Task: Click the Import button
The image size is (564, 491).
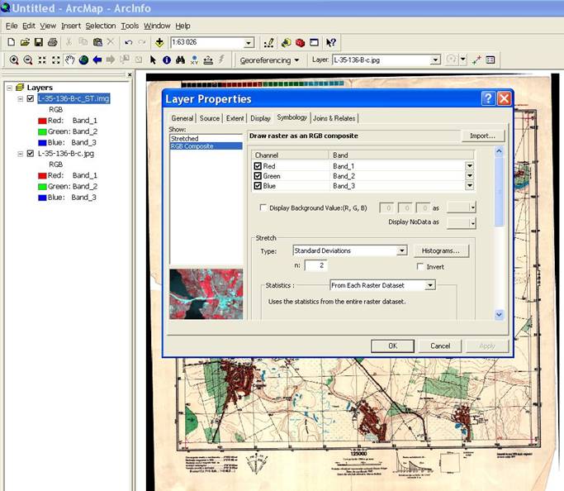Action: 482,136
